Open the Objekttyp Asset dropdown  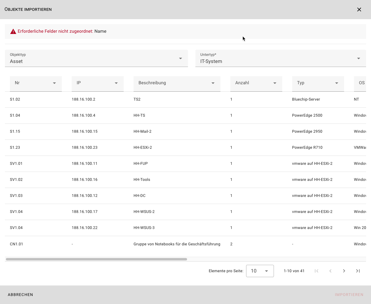pyautogui.click(x=96, y=59)
